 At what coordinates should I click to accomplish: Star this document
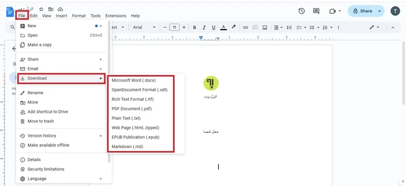coord(42,9)
